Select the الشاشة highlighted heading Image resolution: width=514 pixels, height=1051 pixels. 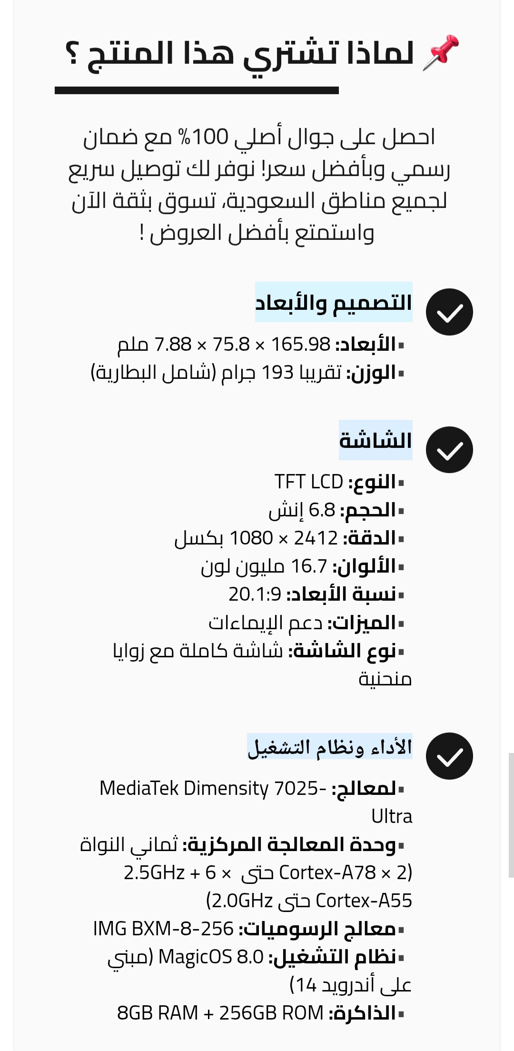376,440
